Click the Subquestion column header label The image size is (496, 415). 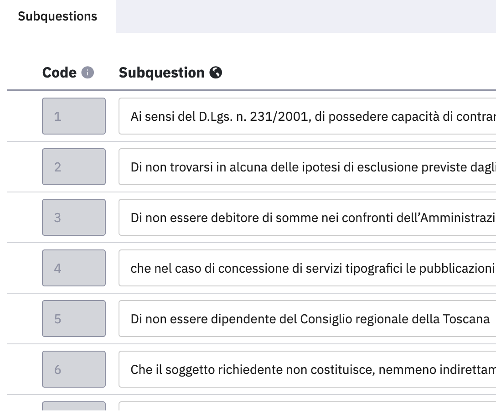click(161, 73)
